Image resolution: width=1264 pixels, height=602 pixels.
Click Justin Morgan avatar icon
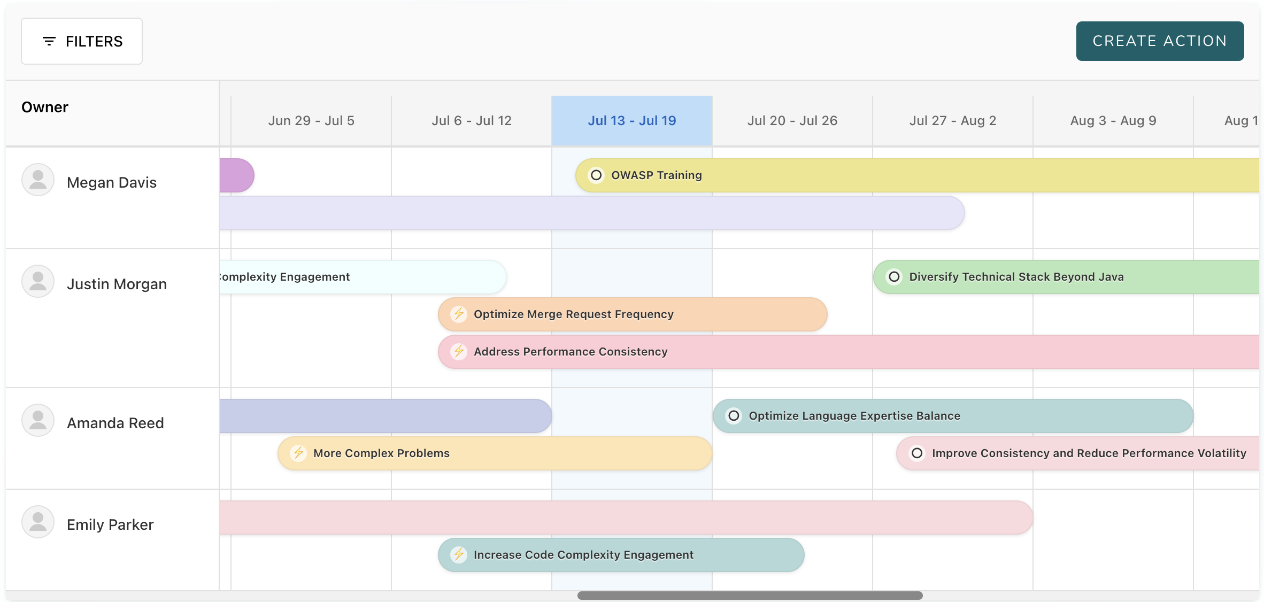pos(38,281)
